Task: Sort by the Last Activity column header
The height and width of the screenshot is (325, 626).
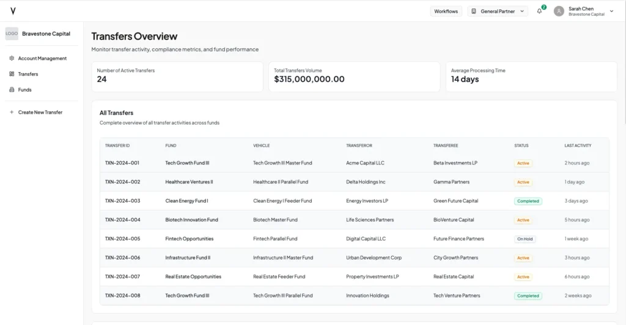Action: coord(578,145)
